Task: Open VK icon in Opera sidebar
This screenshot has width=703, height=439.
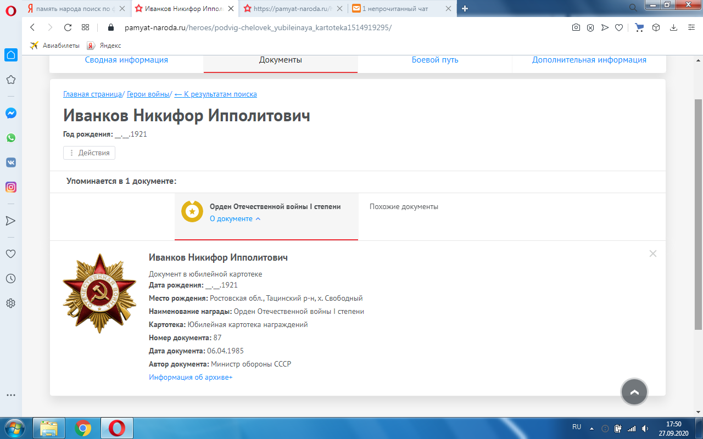Action: [11, 162]
